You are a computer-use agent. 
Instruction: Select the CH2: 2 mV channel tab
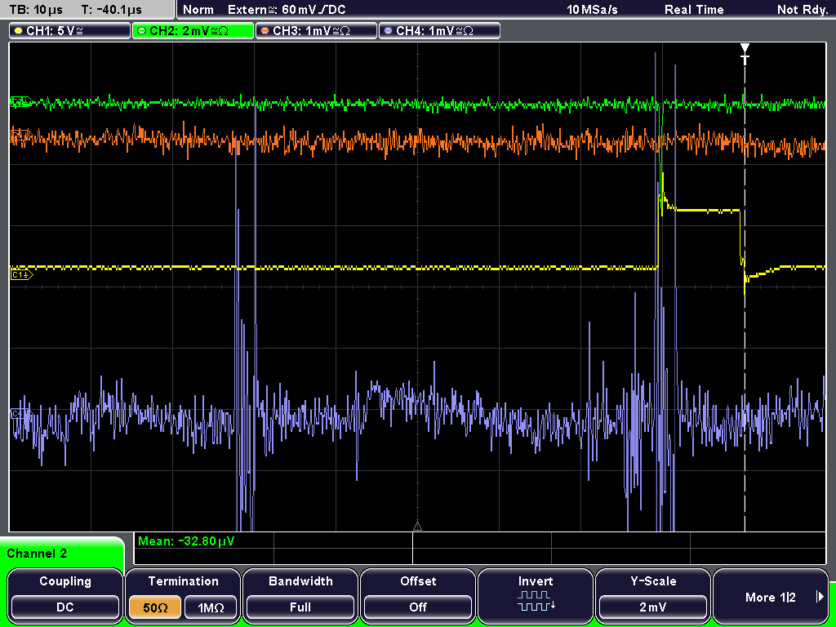(193, 31)
